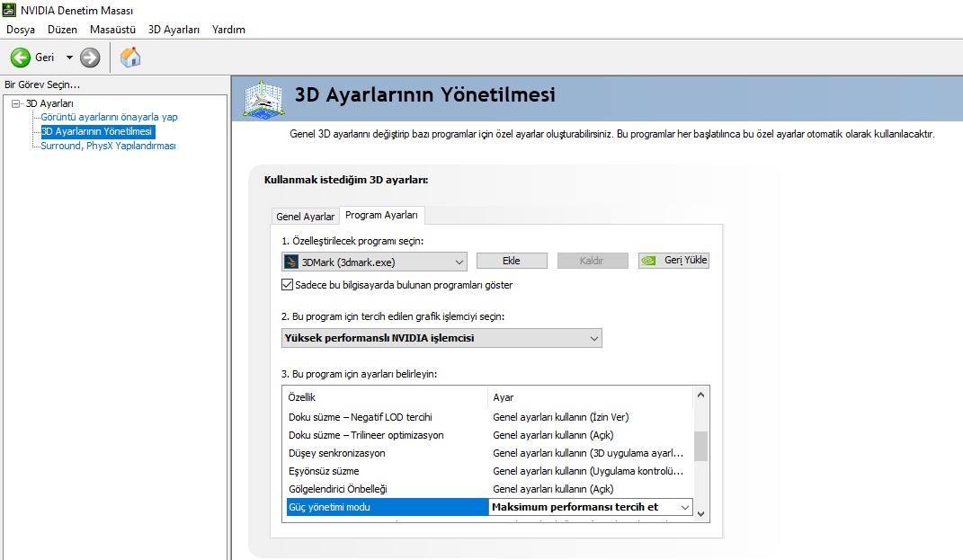963x560 pixels.
Task: Click the Negatif LOD value (İzin Ver)
Action: coord(560,417)
